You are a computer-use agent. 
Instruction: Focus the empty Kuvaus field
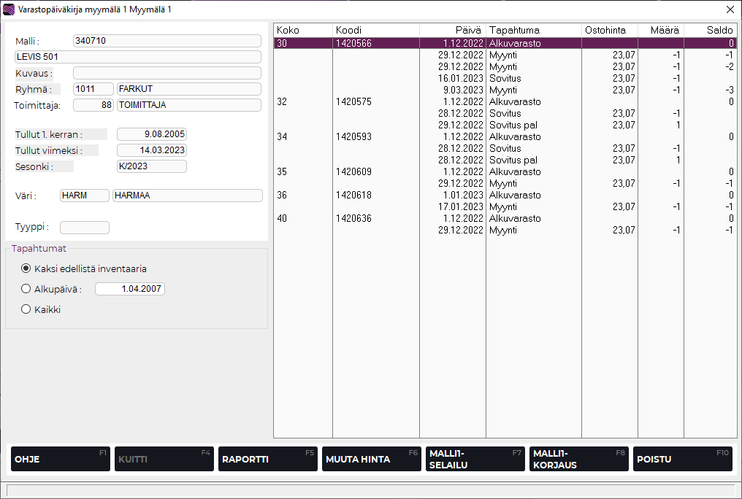(x=167, y=73)
